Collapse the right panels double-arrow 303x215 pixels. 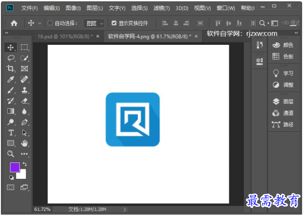click(296, 33)
